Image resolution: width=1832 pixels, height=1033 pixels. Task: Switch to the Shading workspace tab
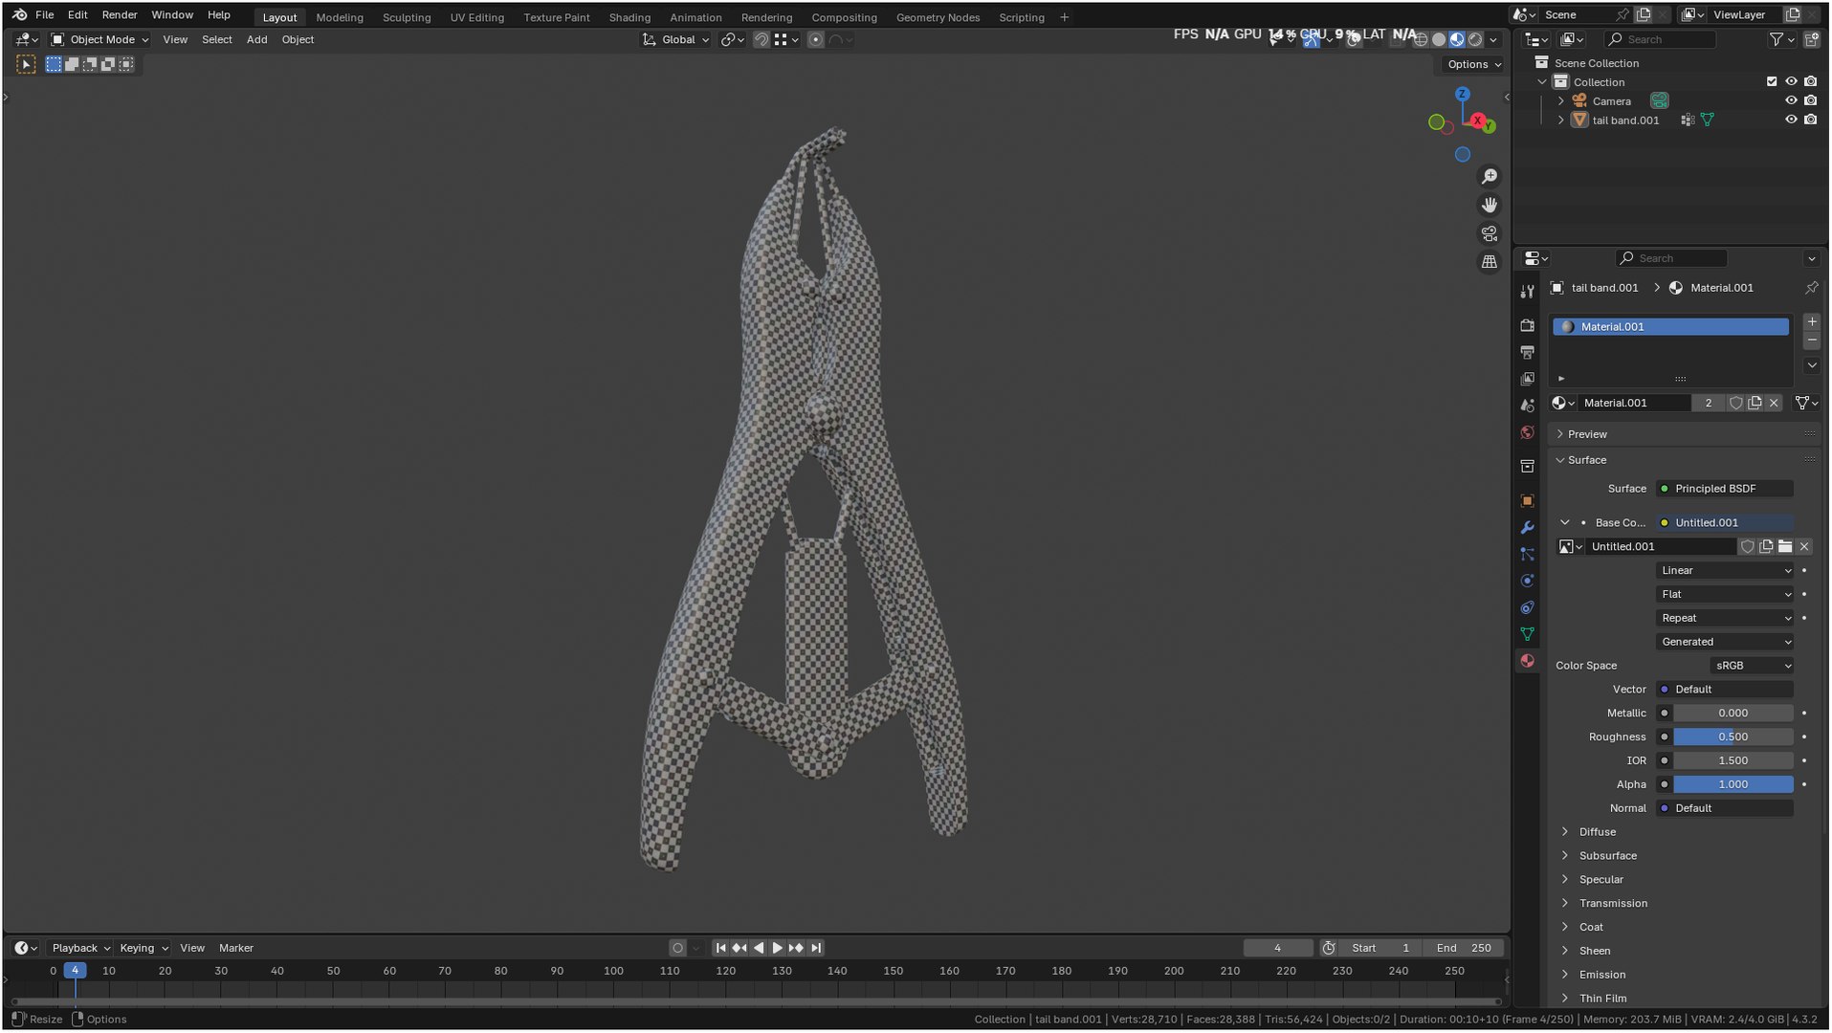click(629, 17)
